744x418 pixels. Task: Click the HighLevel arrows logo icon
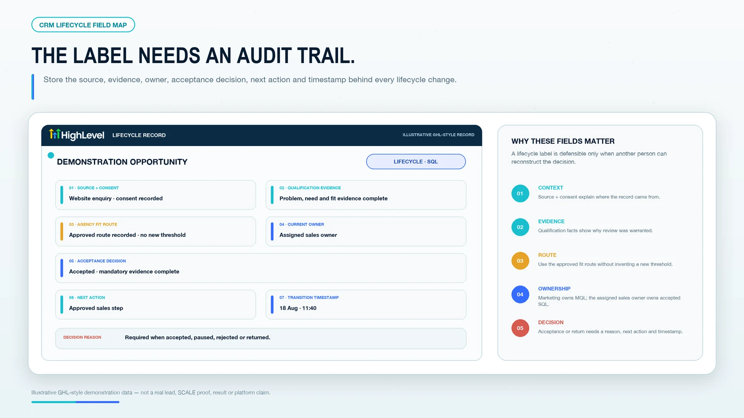pos(55,134)
